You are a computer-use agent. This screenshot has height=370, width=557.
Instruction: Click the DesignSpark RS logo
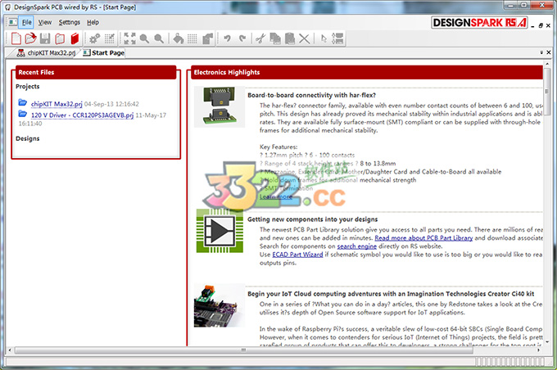click(479, 23)
